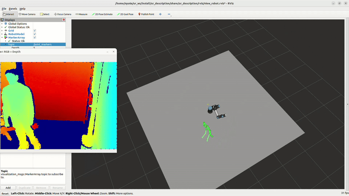The width and height of the screenshot is (349, 196).
Task: Toggle the RobotModel display checkbox
Action: [35, 34]
